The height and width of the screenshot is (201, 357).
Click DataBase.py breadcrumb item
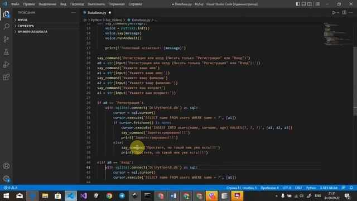141,20
